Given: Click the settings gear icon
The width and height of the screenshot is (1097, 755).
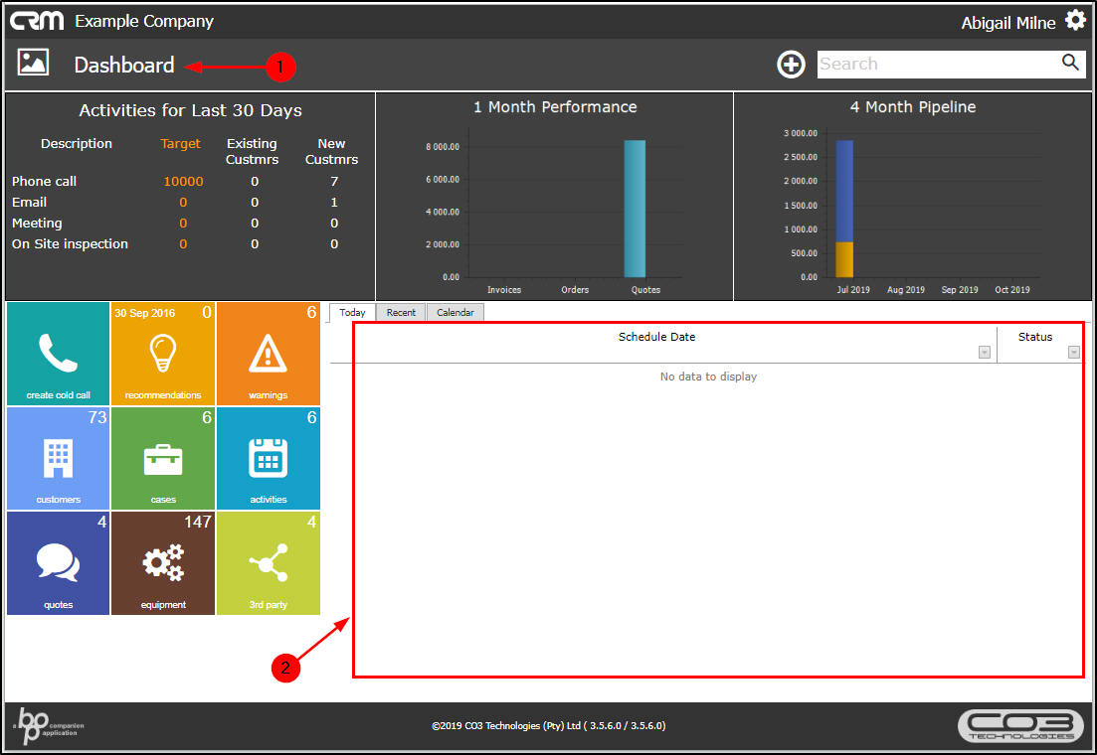Looking at the screenshot, I should 1075,20.
